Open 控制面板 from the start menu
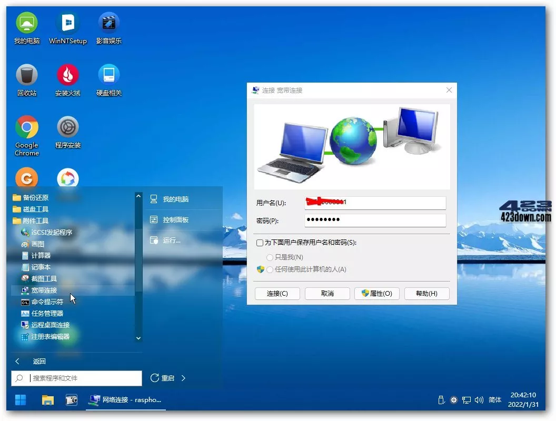 [175, 220]
